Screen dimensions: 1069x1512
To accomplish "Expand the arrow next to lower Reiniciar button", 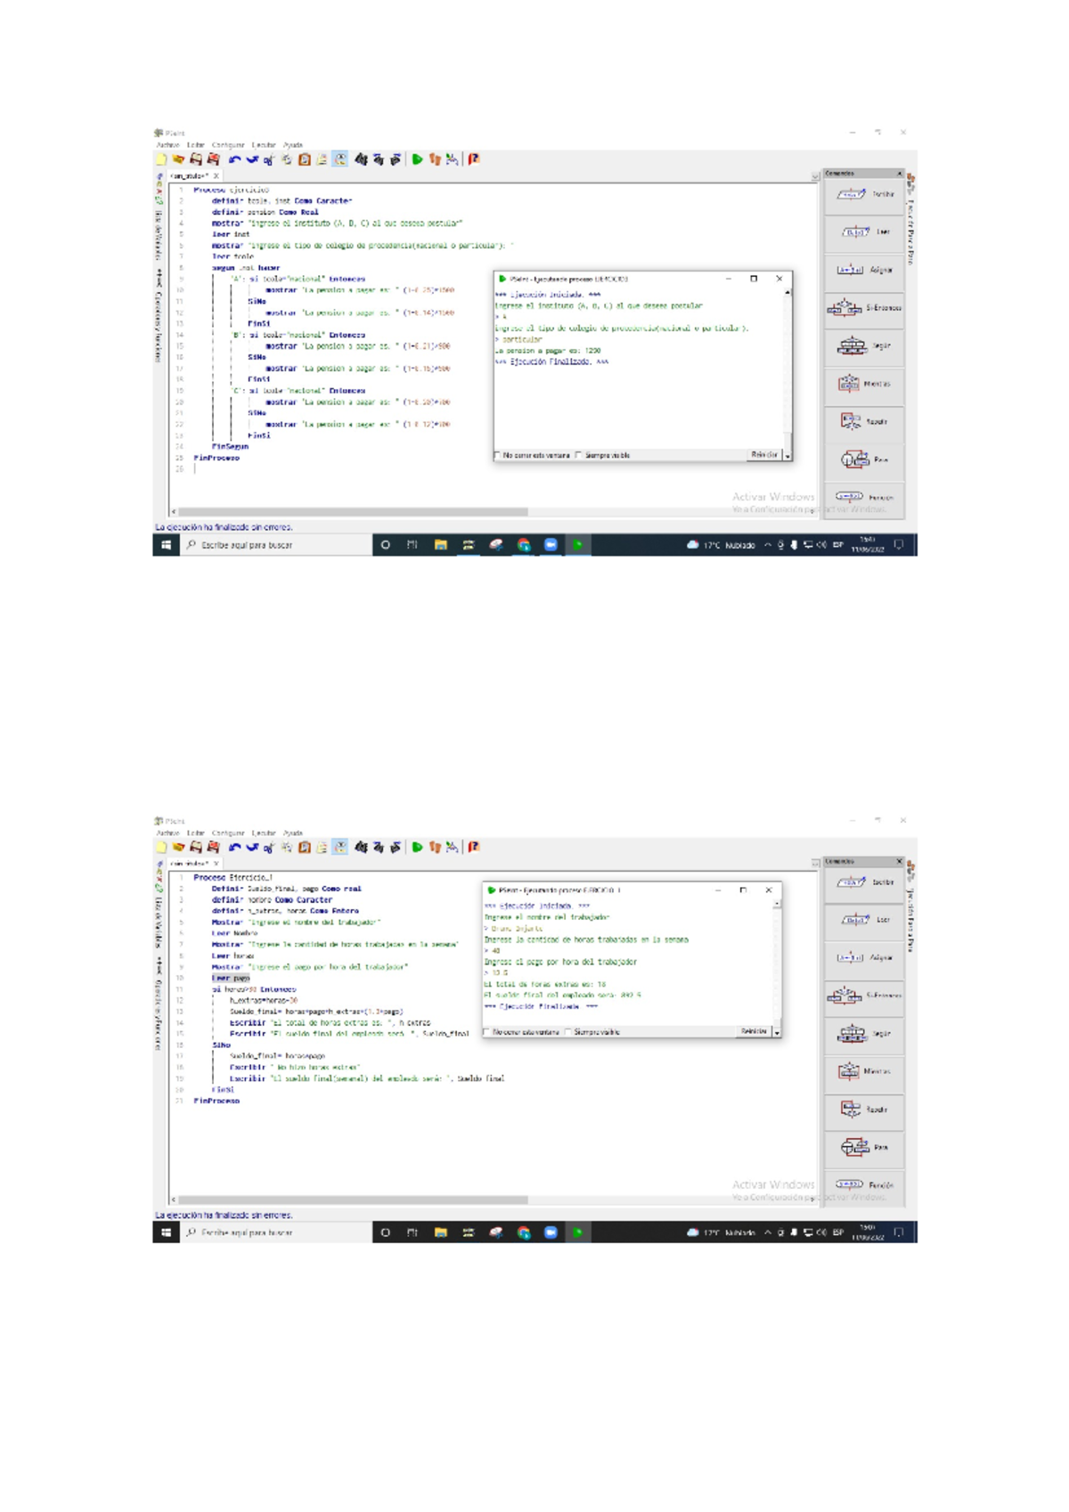I will (777, 1032).
